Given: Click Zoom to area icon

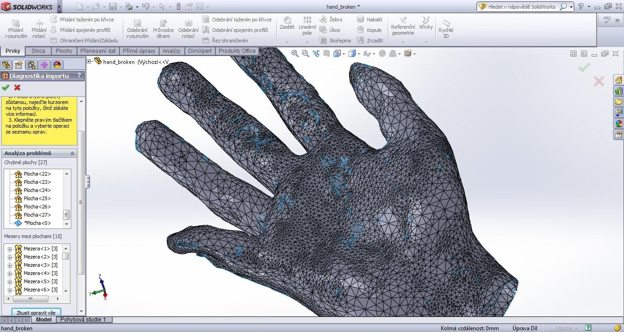Looking at the screenshot, I should pos(305,53).
